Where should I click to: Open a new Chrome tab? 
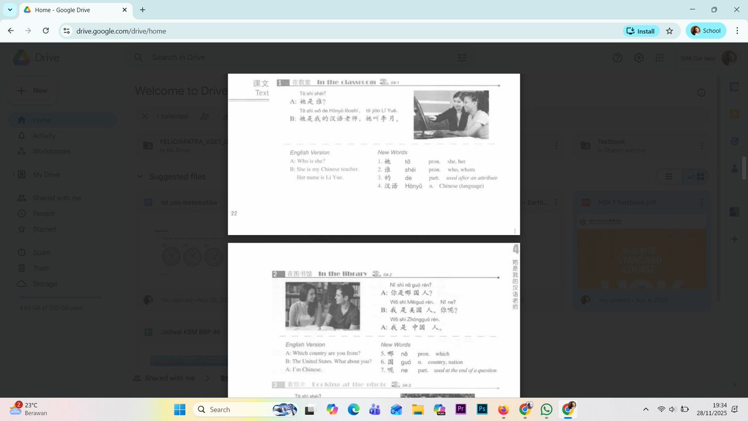(143, 10)
